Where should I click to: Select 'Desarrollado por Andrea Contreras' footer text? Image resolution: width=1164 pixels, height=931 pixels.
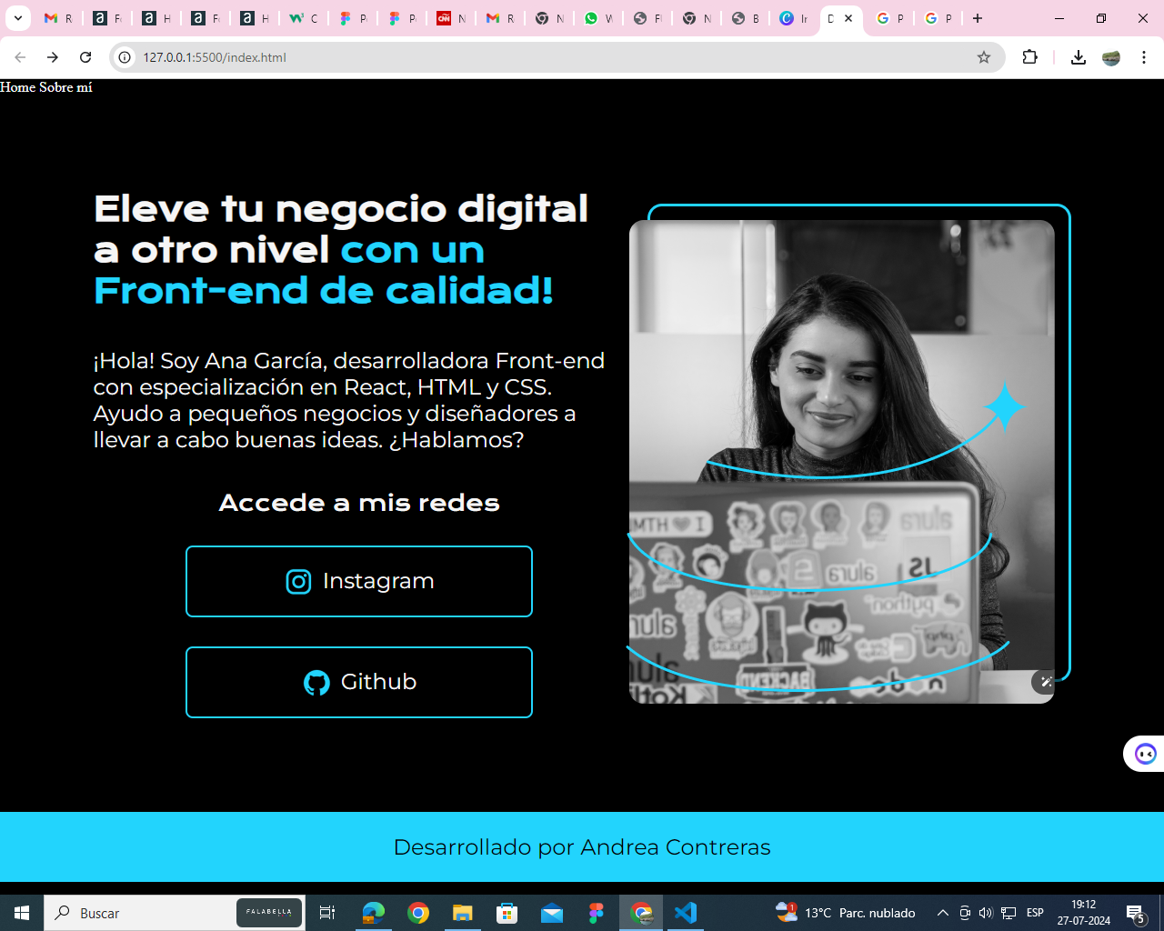582,847
